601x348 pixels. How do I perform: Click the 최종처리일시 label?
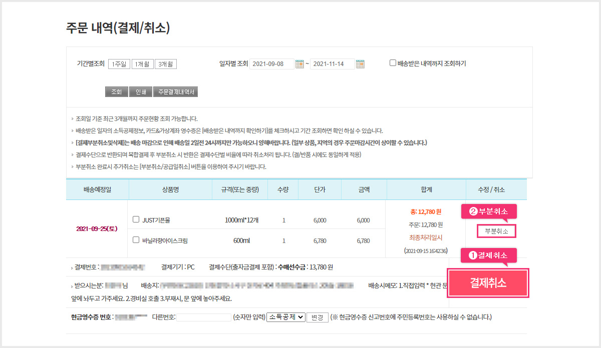[426, 237]
